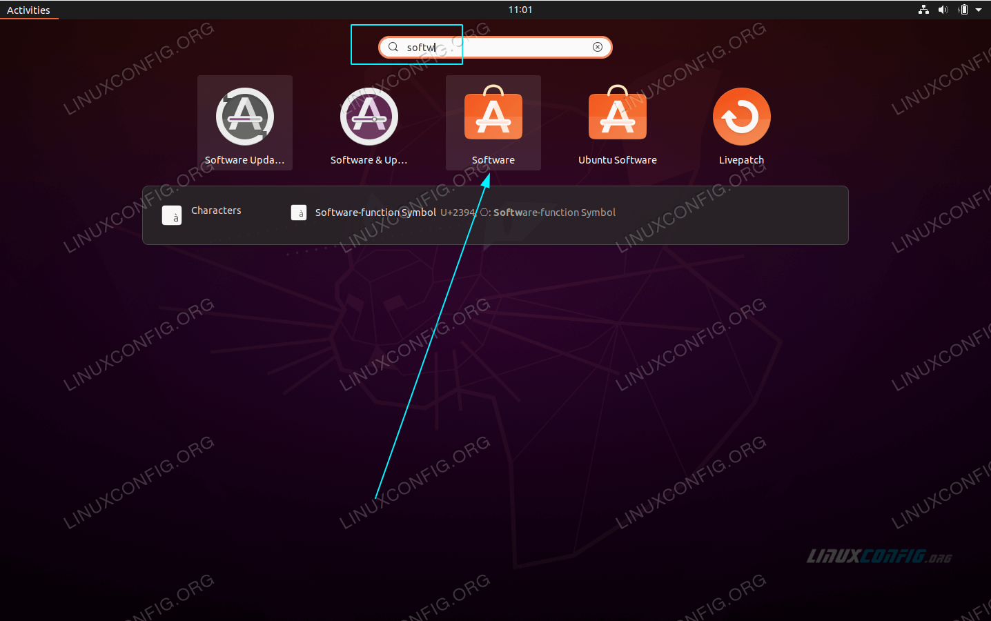Click the "Software-function Symbol" result text
This screenshot has height=621, width=991.
375,213
